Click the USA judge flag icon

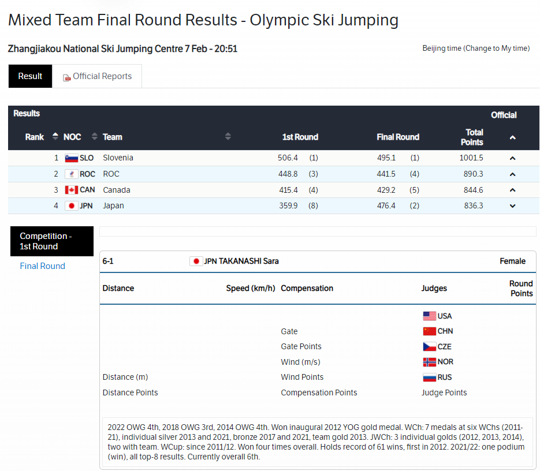pos(429,316)
